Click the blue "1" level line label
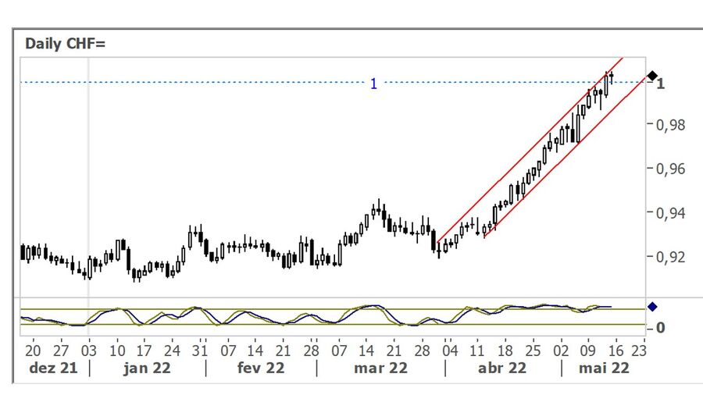703x395 pixels. pyautogui.click(x=373, y=84)
